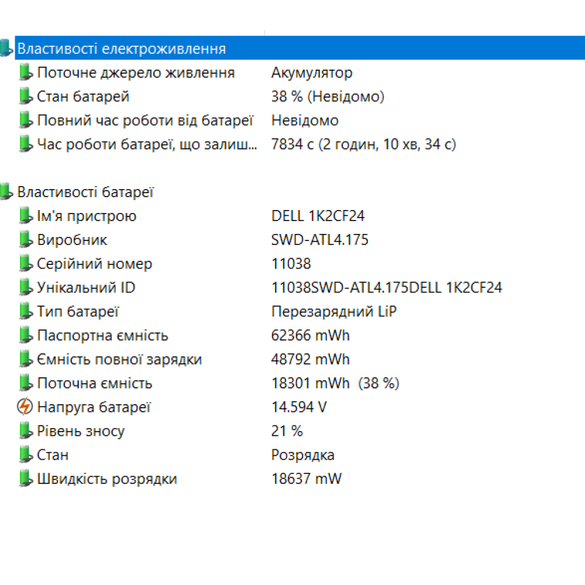The height and width of the screenshot is (585, 585).
Task: Click the battery icon beside Поточне джерело живлення
Action: [x=26, y=72]
